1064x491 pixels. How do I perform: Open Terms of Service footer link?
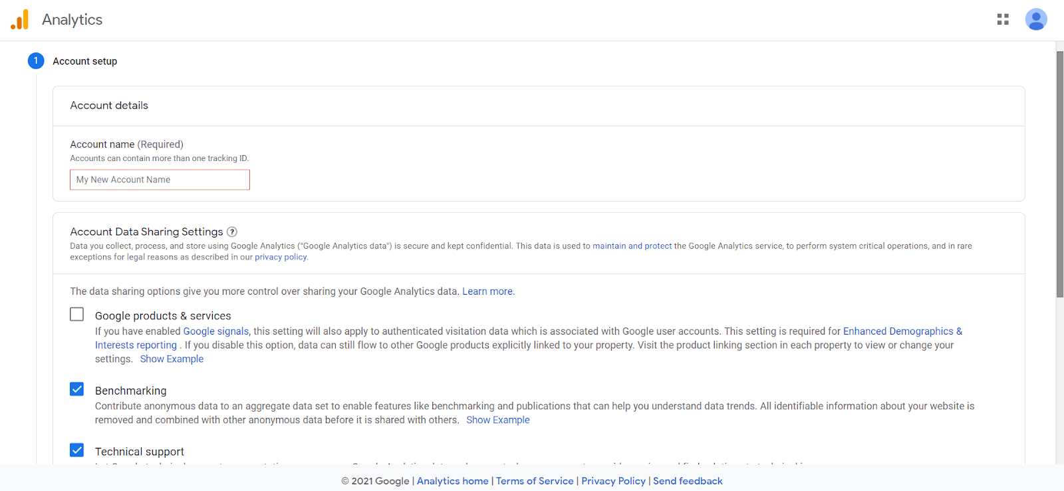pyautogui.click(x=535, y=481)
